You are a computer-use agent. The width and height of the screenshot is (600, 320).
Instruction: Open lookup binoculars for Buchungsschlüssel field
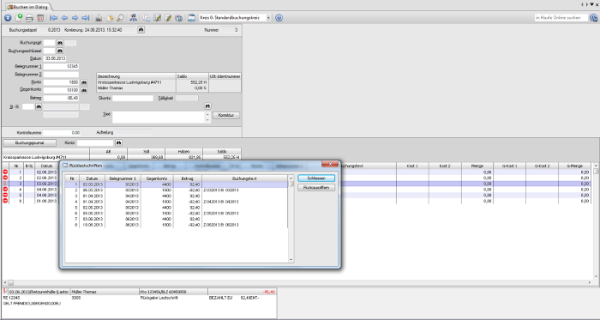[60, 51]
